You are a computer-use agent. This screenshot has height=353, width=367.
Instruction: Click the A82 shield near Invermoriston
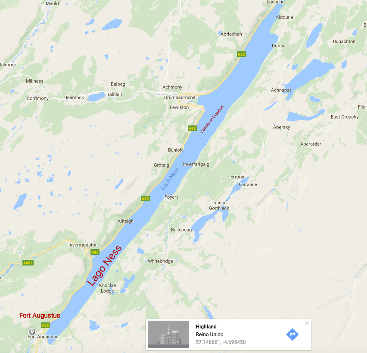pos(95,252)
